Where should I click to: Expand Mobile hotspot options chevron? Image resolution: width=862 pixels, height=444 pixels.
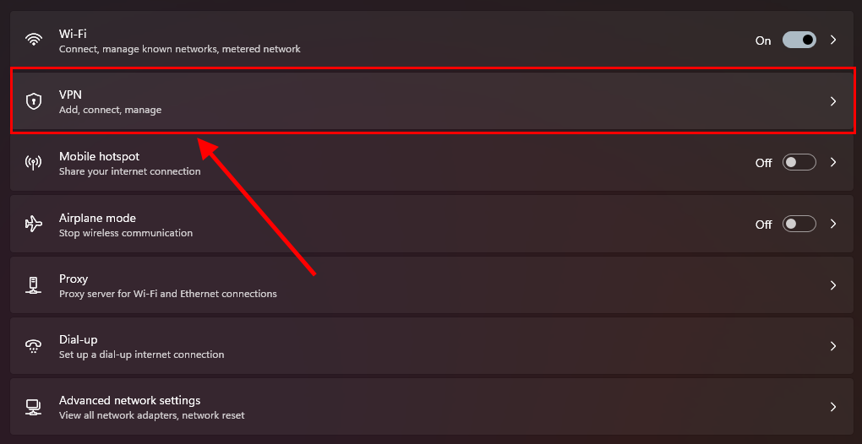click(833, 162)
